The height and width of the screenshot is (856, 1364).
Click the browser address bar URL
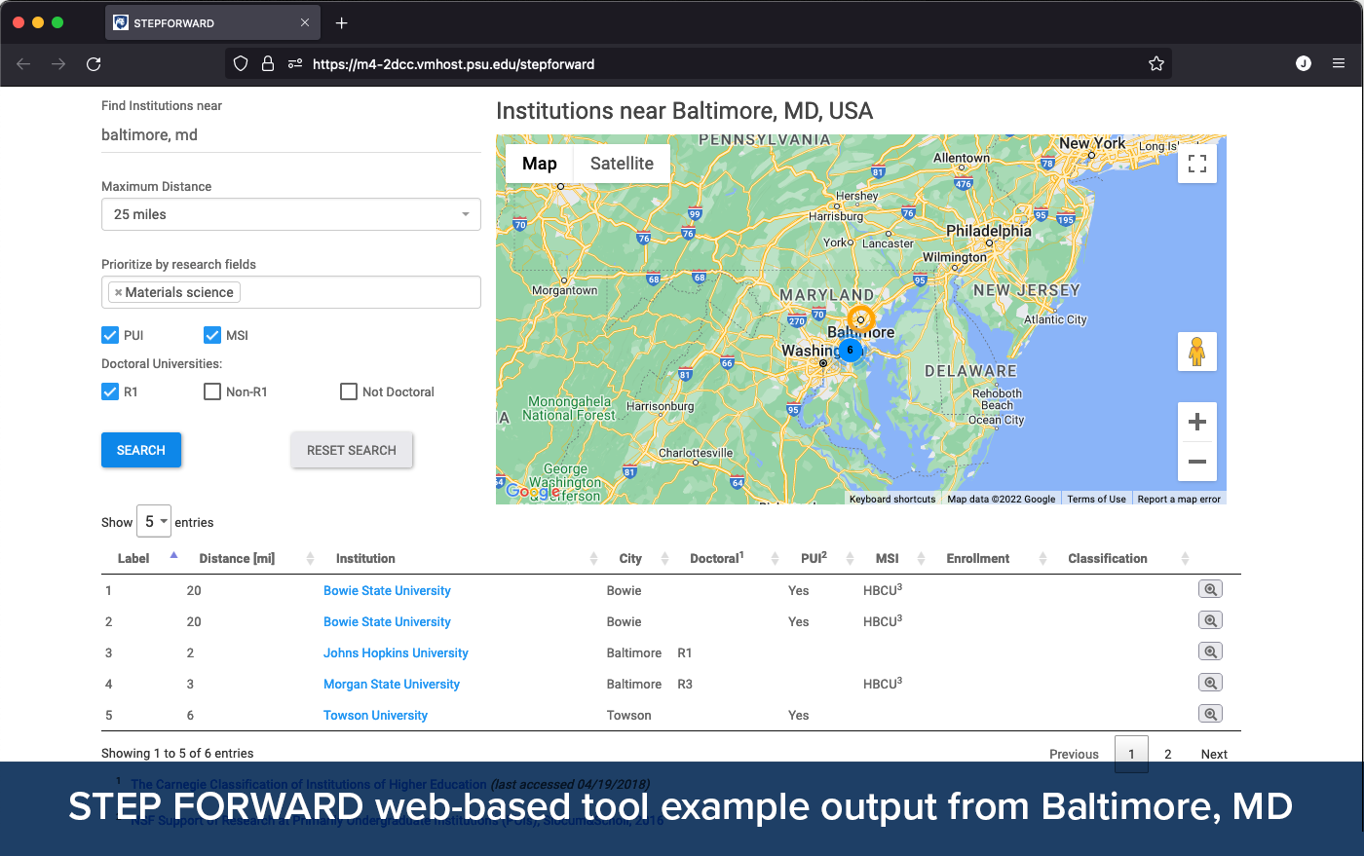tap(453, 64)
